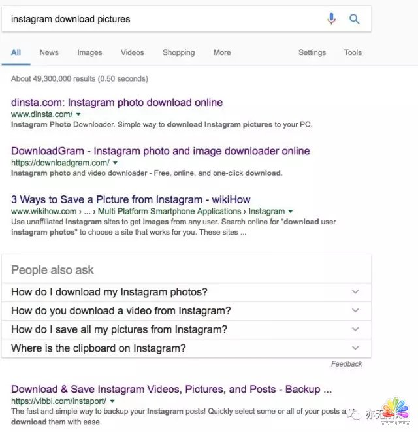418x432 pixels.
Task: Open the Shopping tab
Action: (178, 52)
